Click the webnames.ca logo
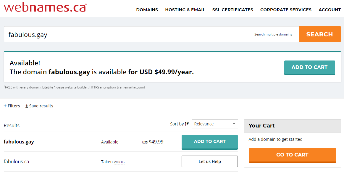 [45, 7]
